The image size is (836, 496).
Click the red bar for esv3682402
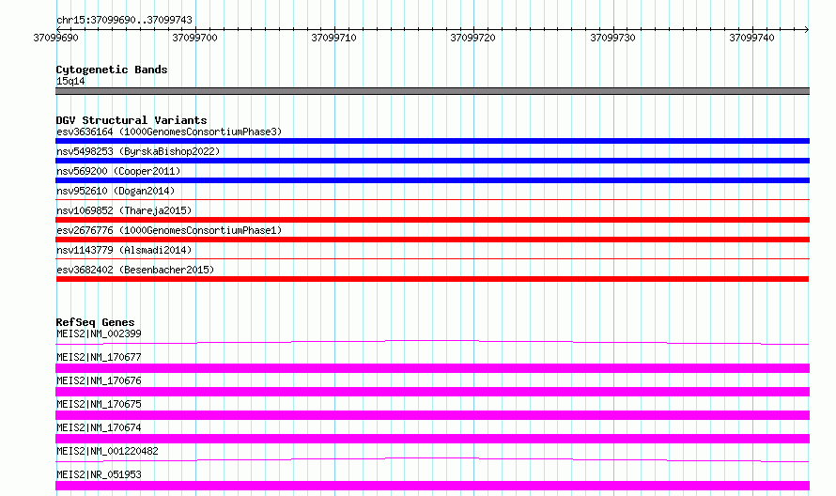tap(432, 279)
